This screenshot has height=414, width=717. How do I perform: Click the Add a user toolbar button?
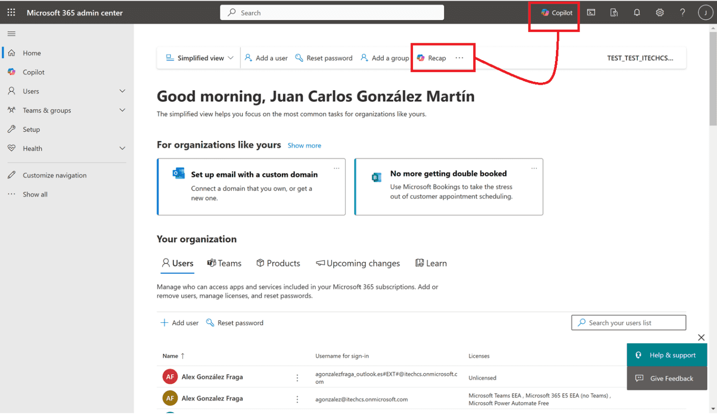pyautogui.click(x=266, y=58)
